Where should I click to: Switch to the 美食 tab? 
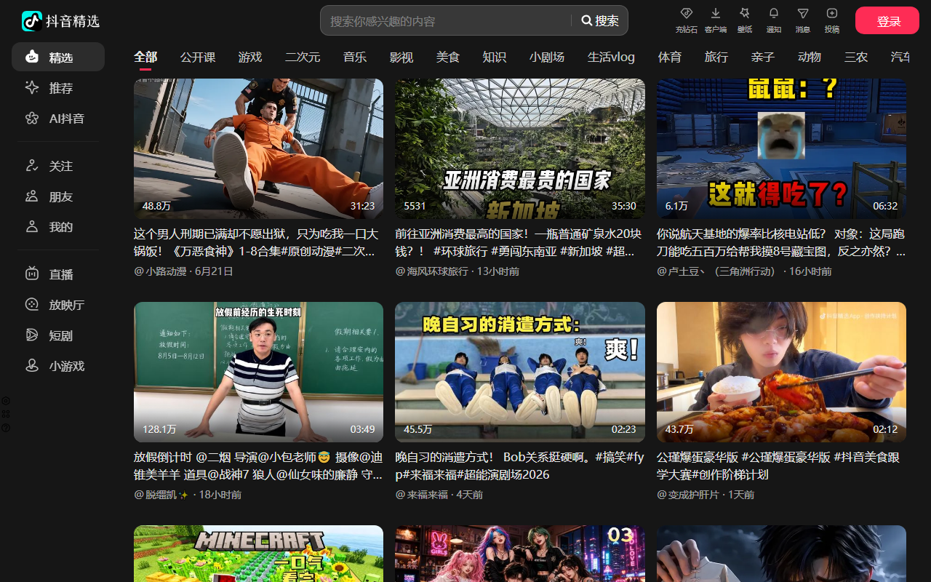tap(448, 57)
